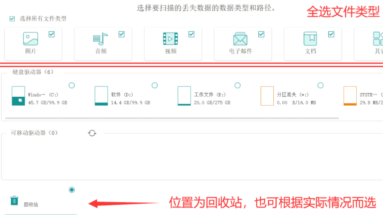Uncheck the 视频 file type checkbox
This screenshot has width=383, height=215.
pos(191,34)
